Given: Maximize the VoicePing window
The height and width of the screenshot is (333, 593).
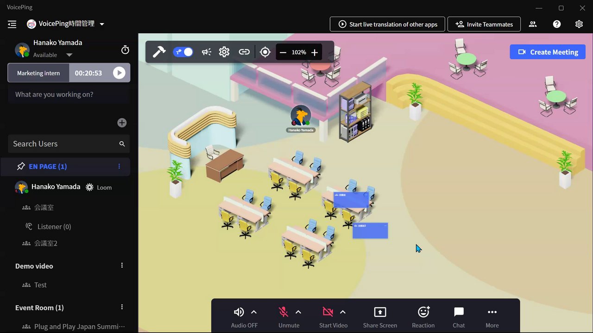Looking at the screenshot, I should (561, 8).
